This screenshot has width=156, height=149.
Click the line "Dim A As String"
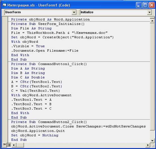click(x=28, y=68)
